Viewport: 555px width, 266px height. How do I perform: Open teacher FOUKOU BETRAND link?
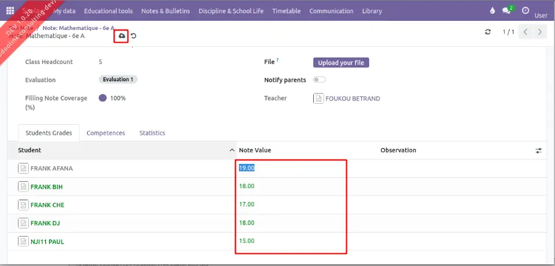click(352, 99)
